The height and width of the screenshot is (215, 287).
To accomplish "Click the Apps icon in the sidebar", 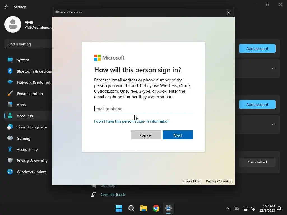I will [10, 104].
